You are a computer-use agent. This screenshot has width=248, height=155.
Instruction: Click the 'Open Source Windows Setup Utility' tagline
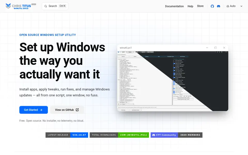tap(48, 35)
